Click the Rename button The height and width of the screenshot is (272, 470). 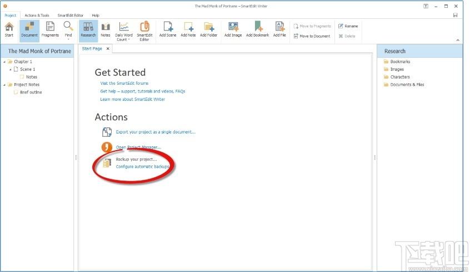pyautogui.click(x=348, y=26)
